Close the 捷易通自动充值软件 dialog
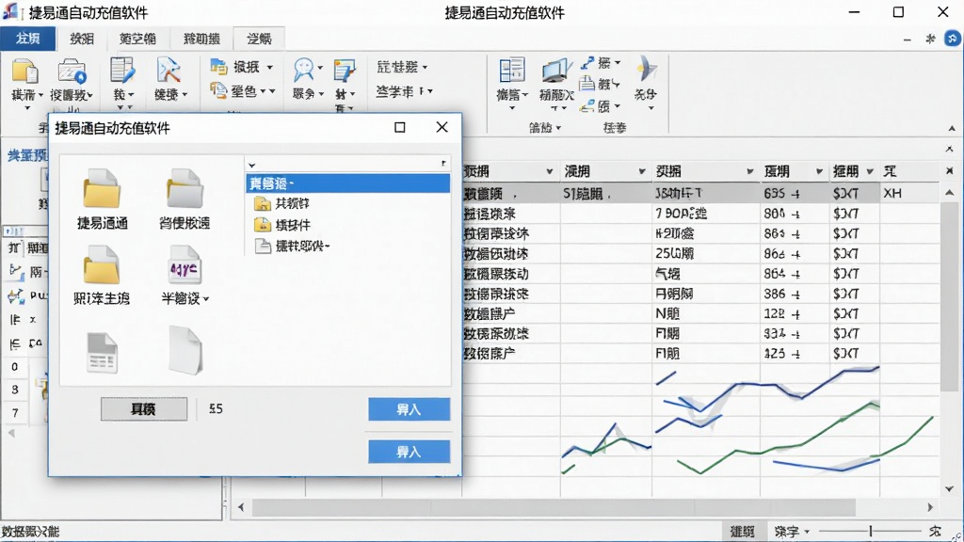This screenshot has height=542, width=964. [442, 127]
